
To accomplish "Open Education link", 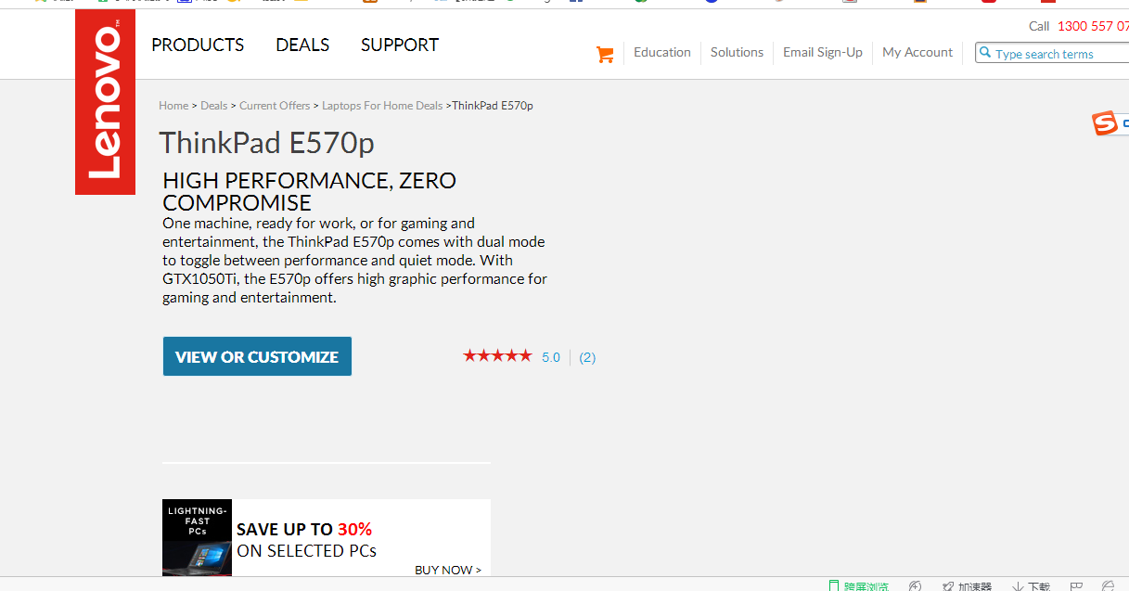I will click(x=662, y=52).
